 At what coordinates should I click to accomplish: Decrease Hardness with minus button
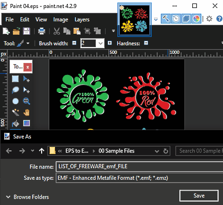point(146,43)
